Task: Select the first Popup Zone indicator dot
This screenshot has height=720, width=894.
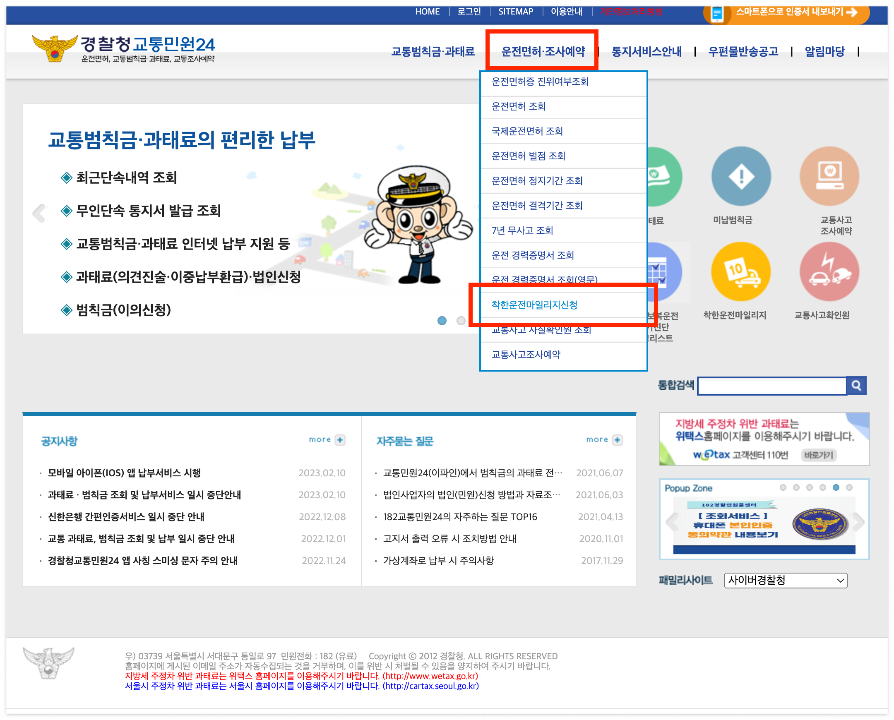Action: [783, 488]
